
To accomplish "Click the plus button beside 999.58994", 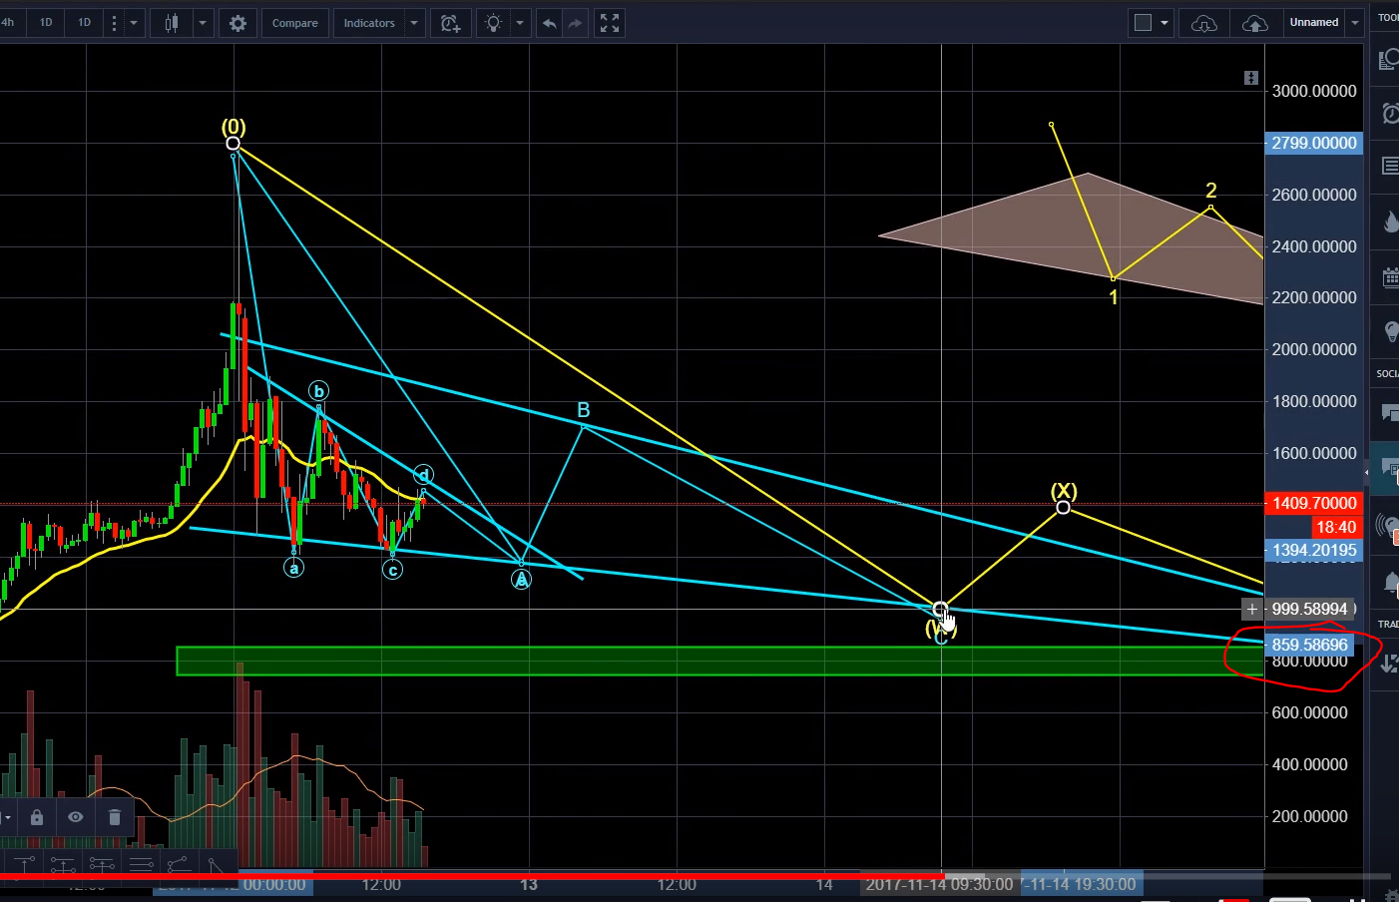I will point(1251,609).
